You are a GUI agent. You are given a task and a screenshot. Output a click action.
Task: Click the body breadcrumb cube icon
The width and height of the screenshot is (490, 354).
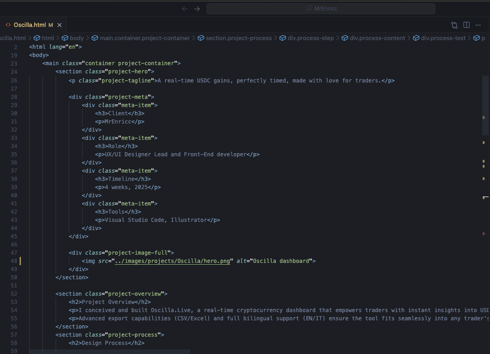click(x=65, y=38)
